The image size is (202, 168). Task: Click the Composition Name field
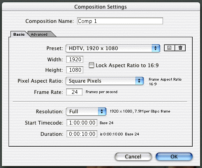pyautogui.click(x=120, y=21)
